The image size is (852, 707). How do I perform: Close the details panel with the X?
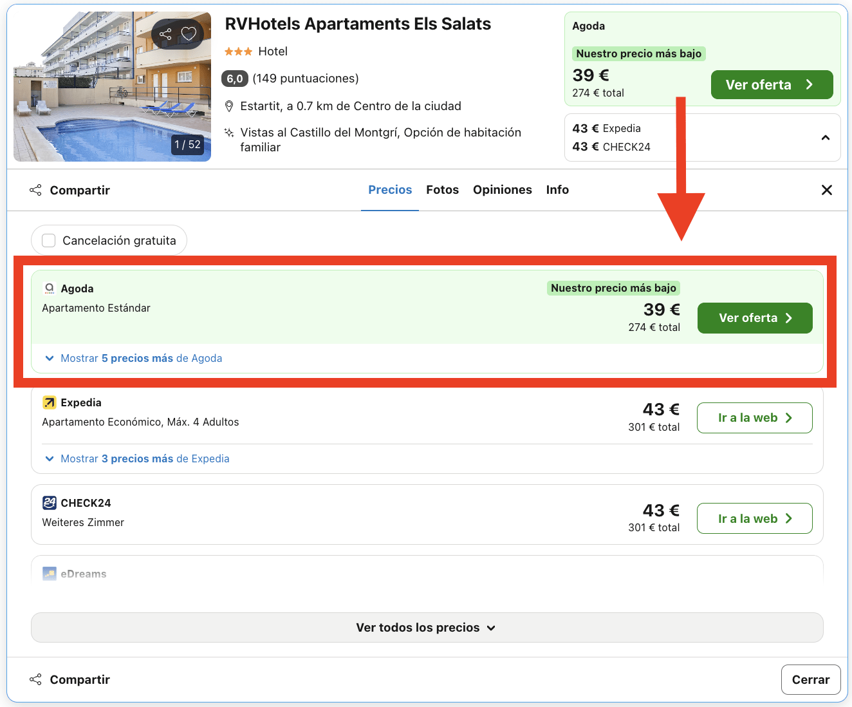click(827, 190)
